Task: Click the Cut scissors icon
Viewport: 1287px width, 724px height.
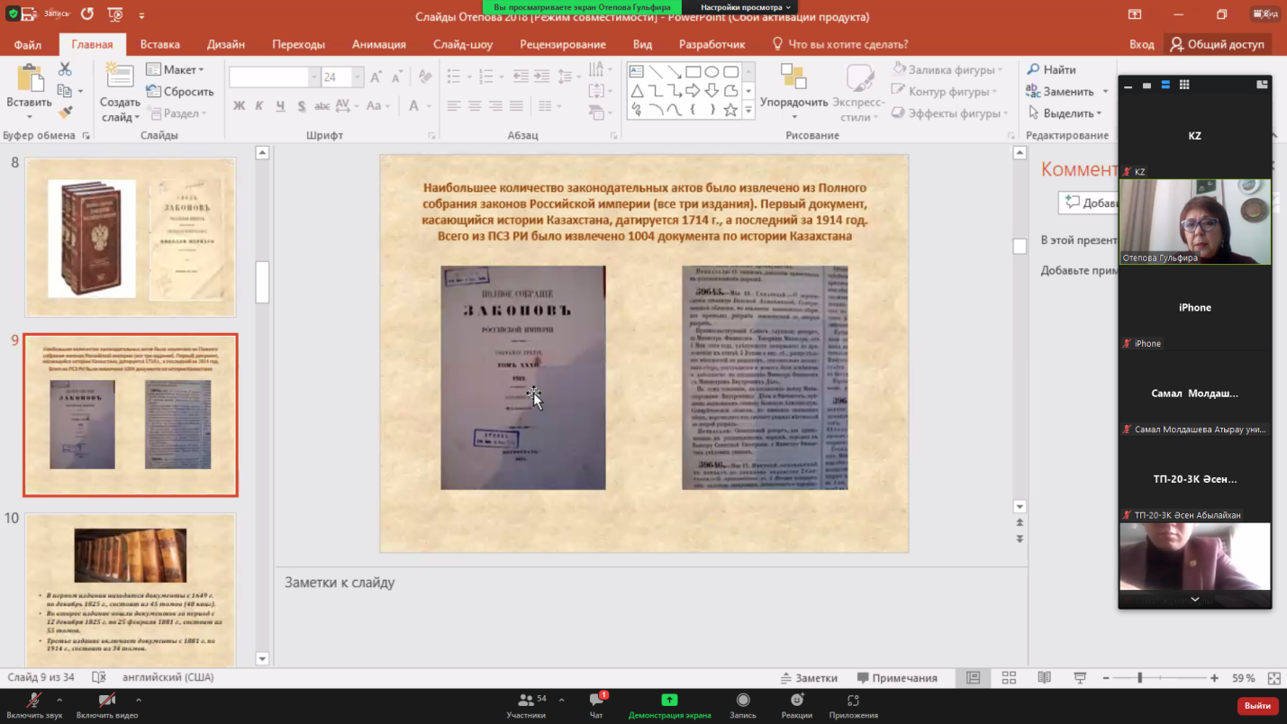Action: pos(65,69)
